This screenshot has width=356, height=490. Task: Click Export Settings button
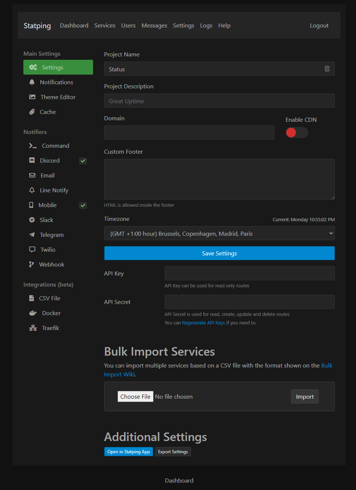pyautogui.click(x=173, y=452)
